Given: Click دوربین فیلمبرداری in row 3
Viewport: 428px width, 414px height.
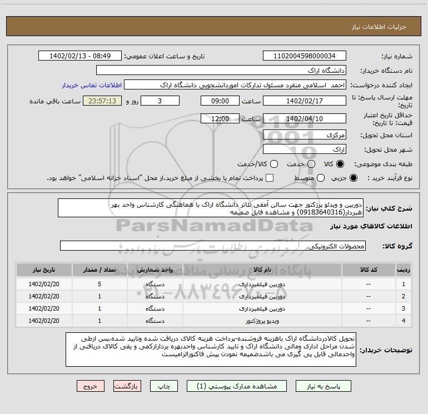Looking at the screenshot, I should point(262,308).
